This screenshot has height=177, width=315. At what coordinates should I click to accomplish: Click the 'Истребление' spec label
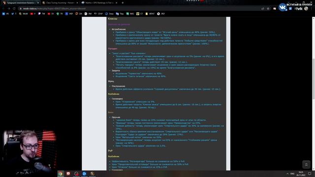[x=119, y=29]
